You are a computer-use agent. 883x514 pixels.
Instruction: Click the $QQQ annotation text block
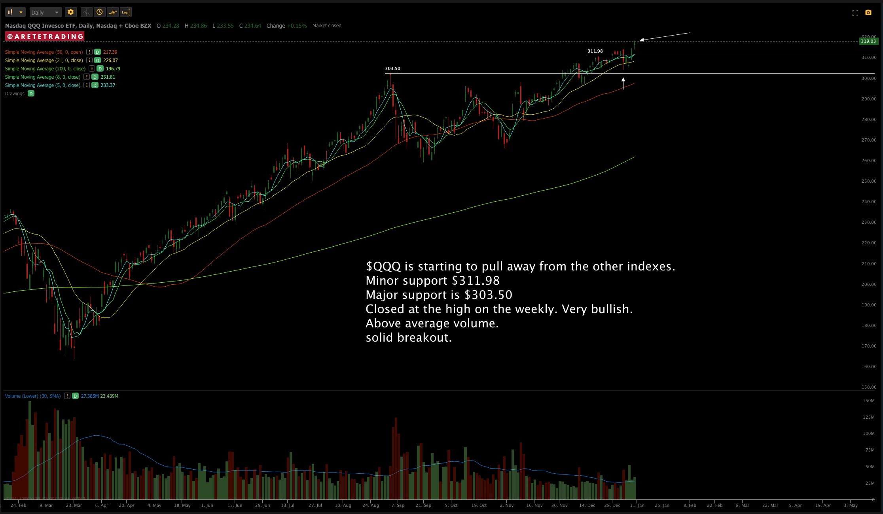[x=520, y=302]
